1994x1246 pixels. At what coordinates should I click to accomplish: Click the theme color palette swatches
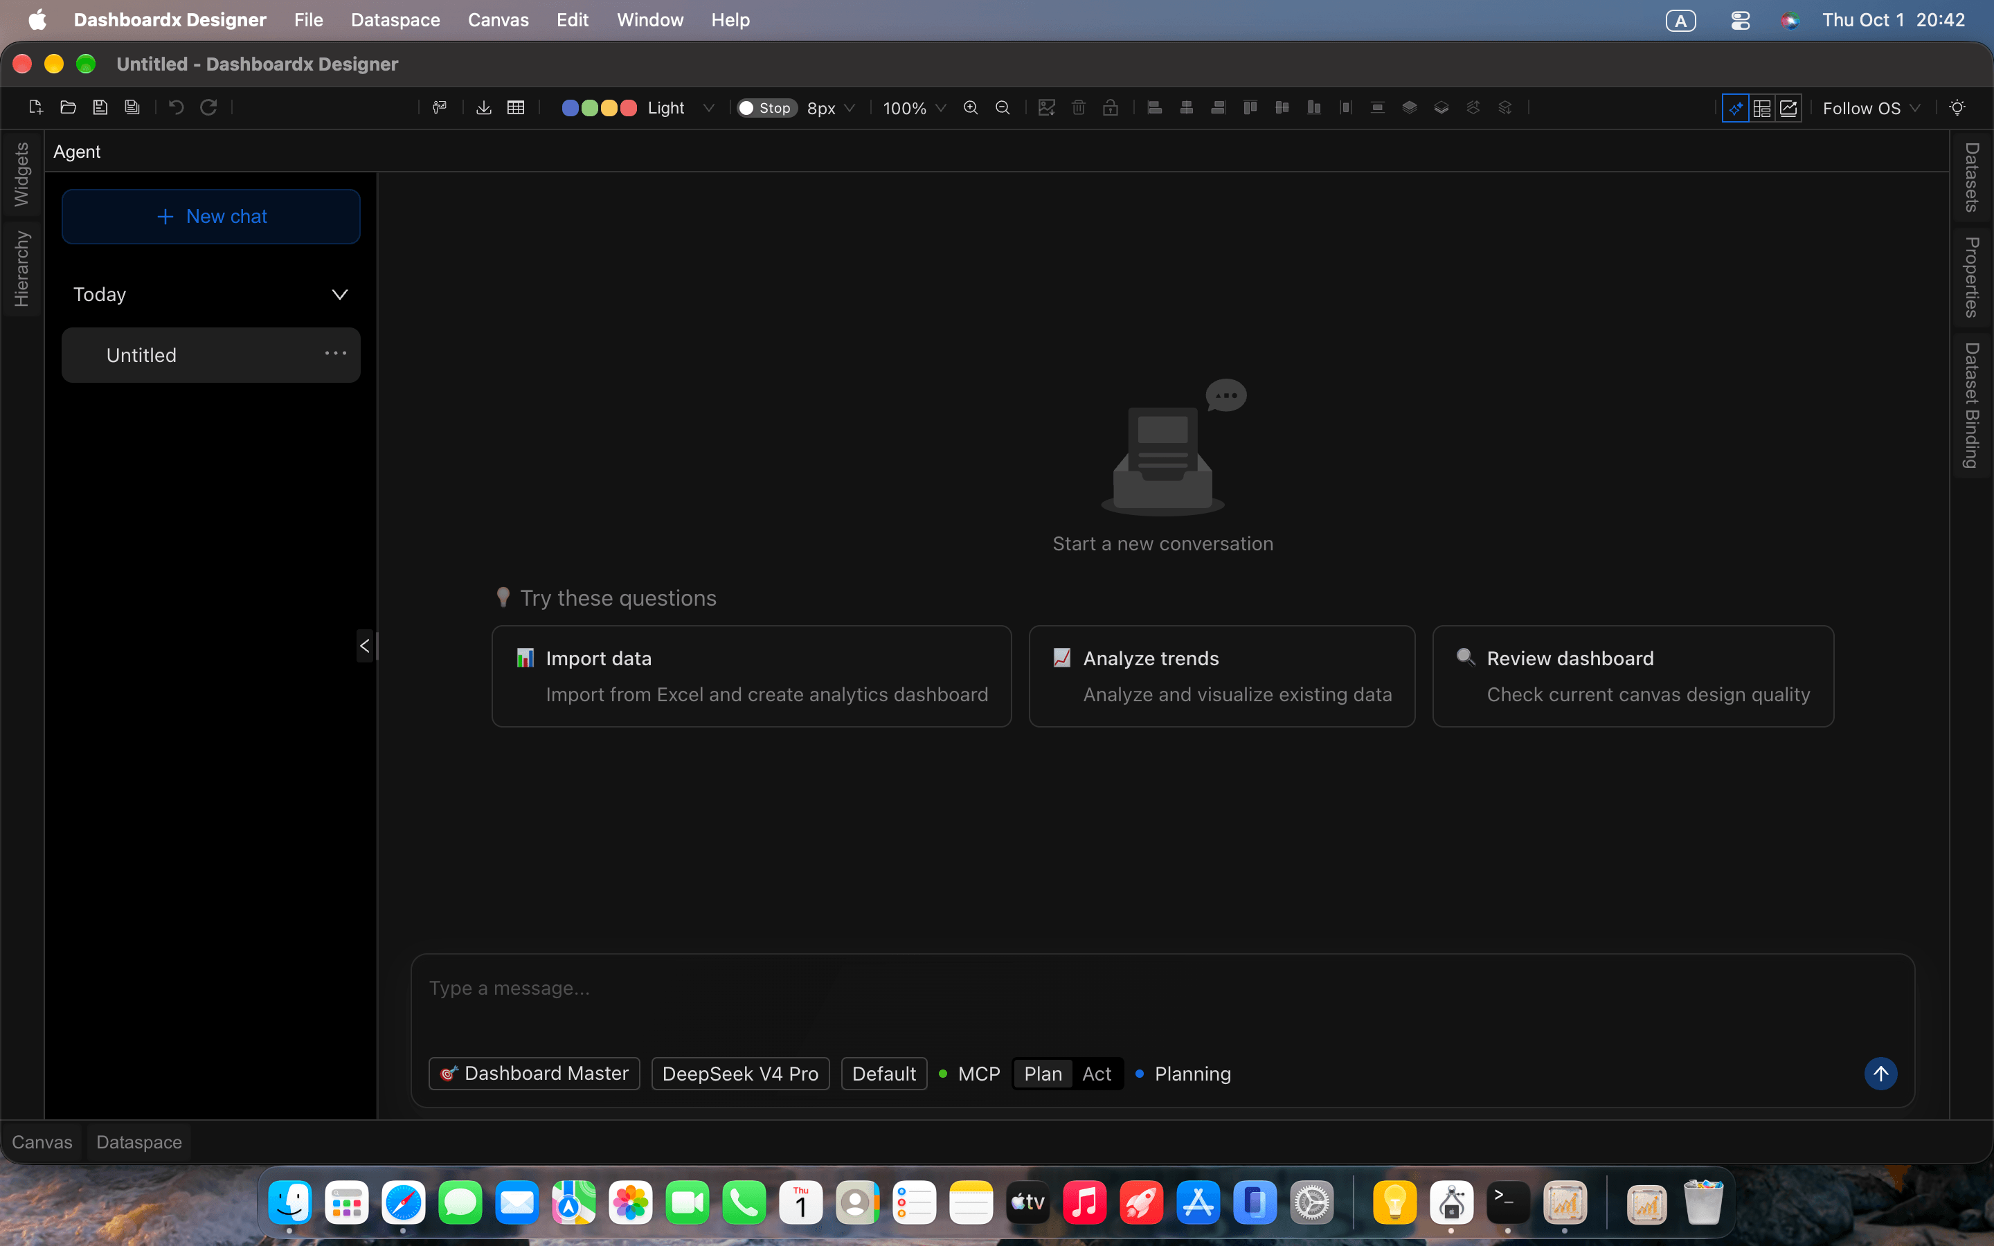pos(599,108)
